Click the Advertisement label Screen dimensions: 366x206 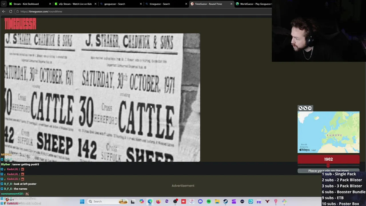(183, 186)
